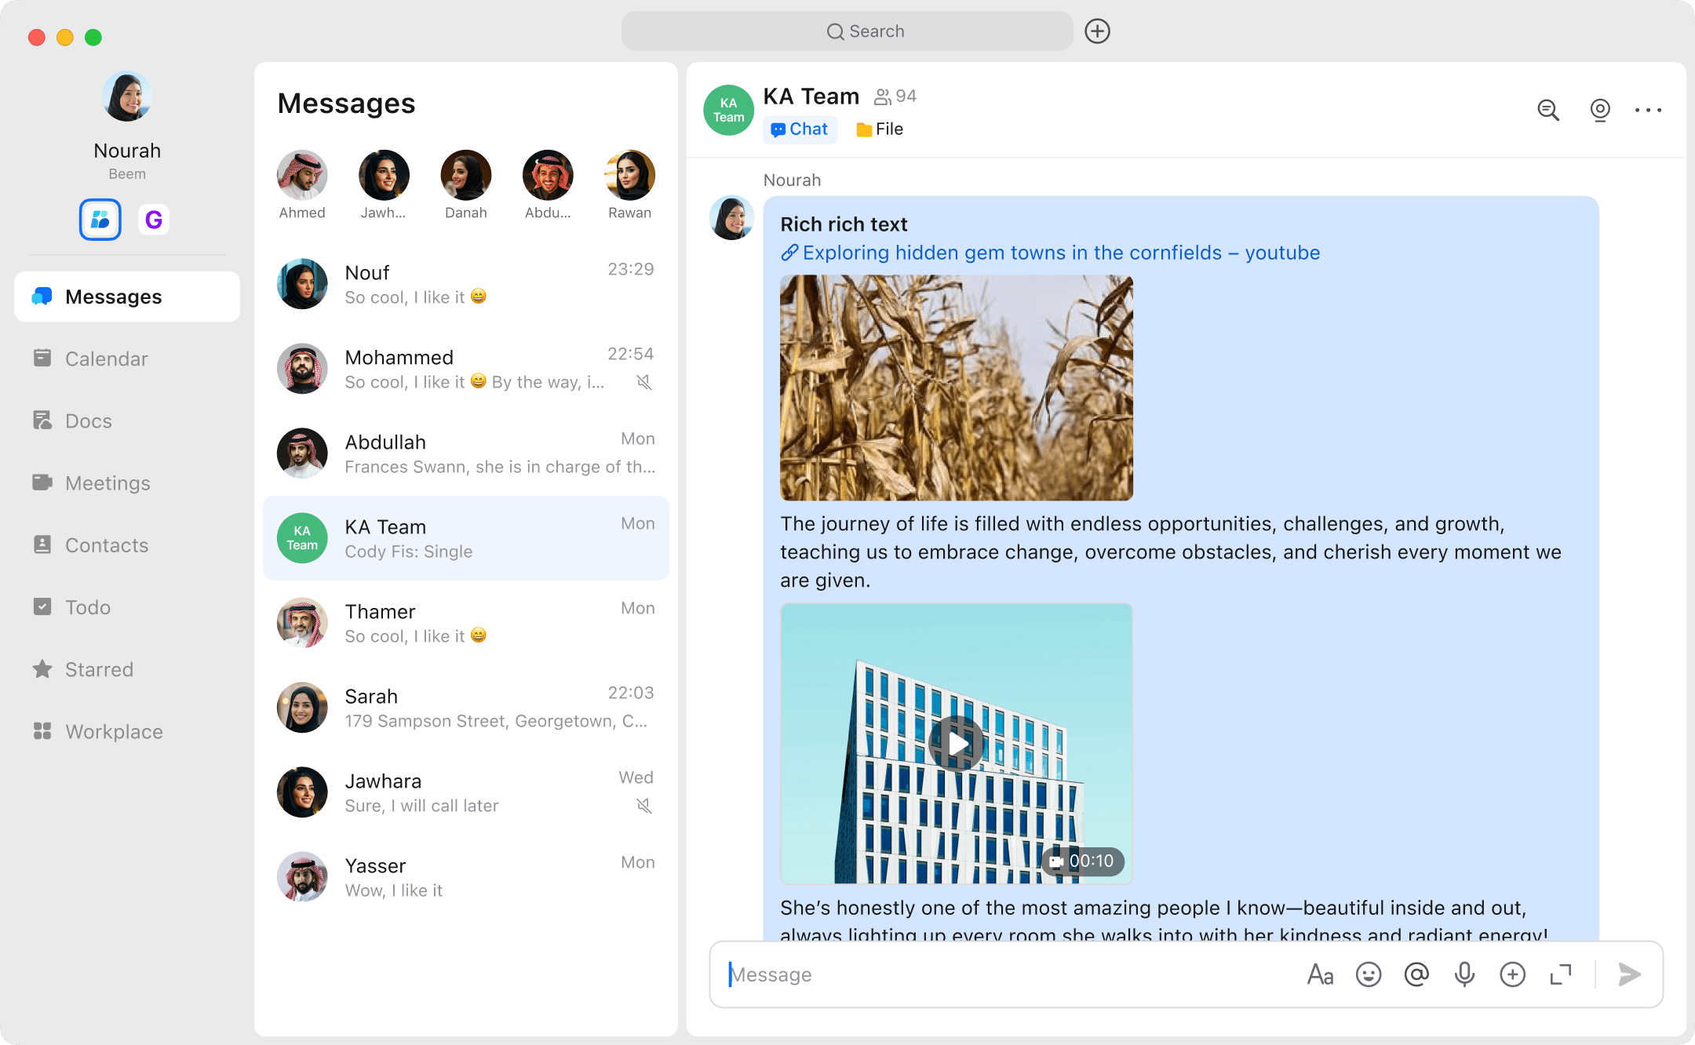Image resolution: width=1695 pixels, height=1045 pixels.
Task: Open the three-dots more options menu
Action: 1648,110
